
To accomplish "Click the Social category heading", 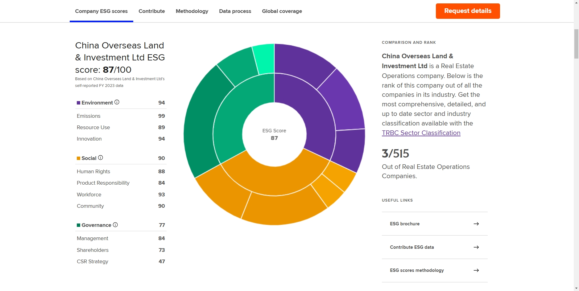I will tap(89, 158).
